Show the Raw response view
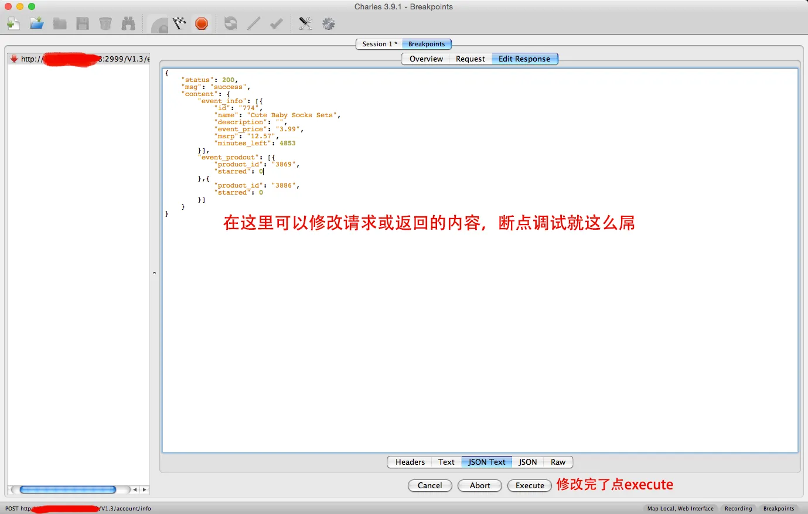 (558, 462)
